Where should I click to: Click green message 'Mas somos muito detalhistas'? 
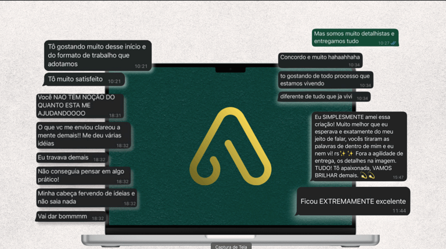(x=355, y=38)
